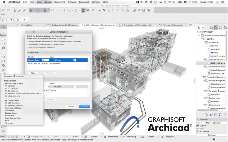Select the Wall tool in the Design toolbox
The image size is (228, 142).
coord(3,39)
